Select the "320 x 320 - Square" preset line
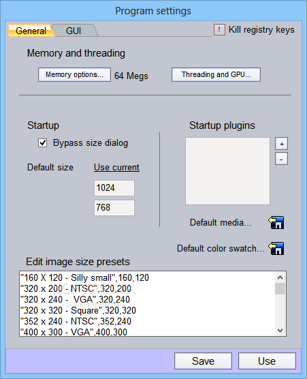Viewport: 307px width, 379px height. (78, 310)
